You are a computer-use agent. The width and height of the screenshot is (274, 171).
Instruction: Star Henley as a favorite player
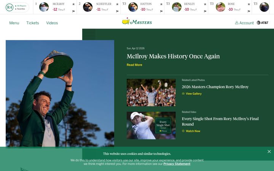click(x=205, y=4)
